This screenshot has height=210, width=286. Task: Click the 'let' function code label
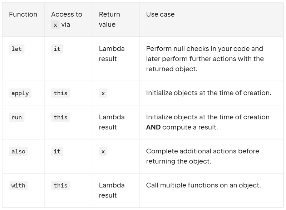[16, 49]
